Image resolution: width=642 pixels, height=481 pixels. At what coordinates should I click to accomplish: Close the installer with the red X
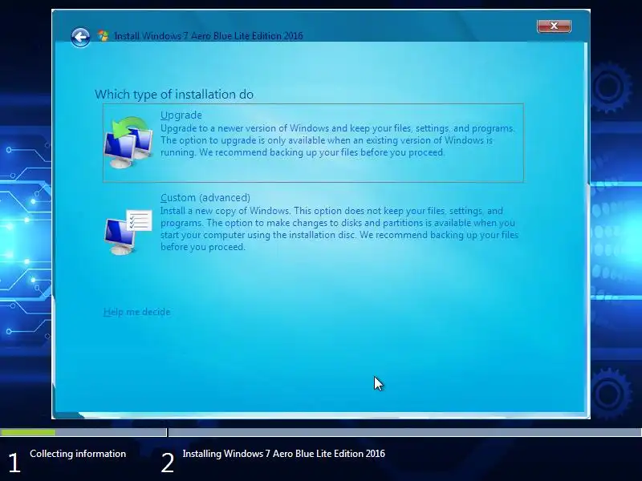554,26
